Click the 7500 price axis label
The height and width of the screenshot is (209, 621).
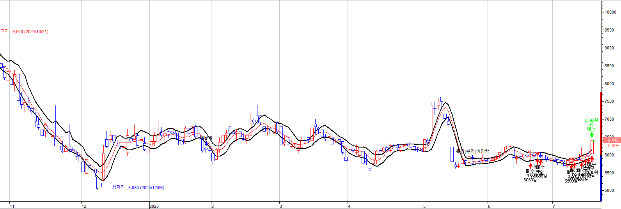[609, 101]
